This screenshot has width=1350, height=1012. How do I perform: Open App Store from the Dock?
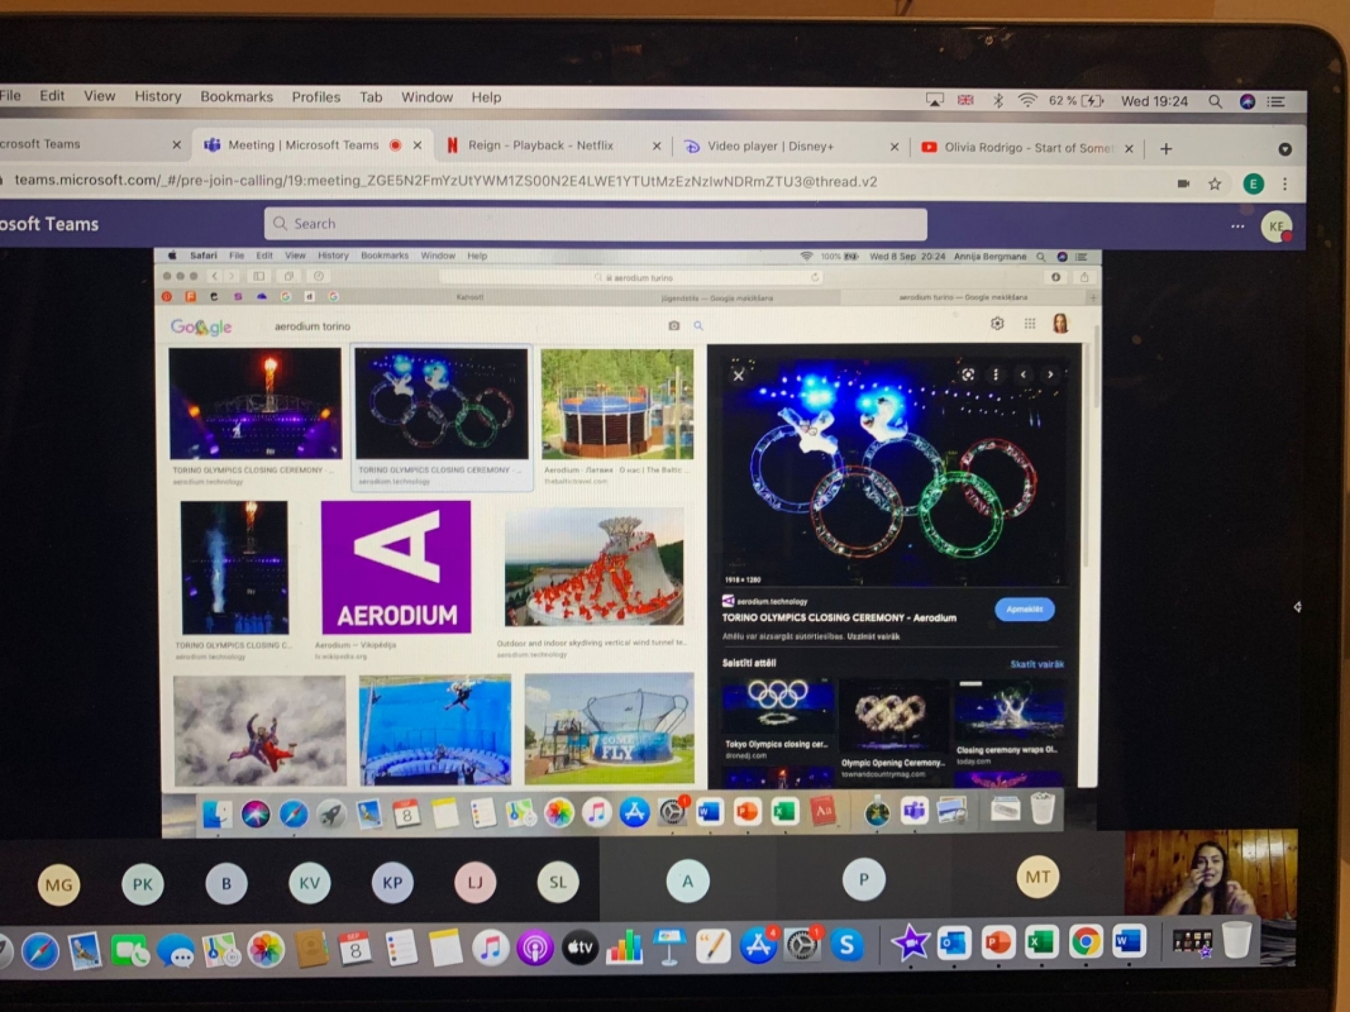(x=758, y=945)
